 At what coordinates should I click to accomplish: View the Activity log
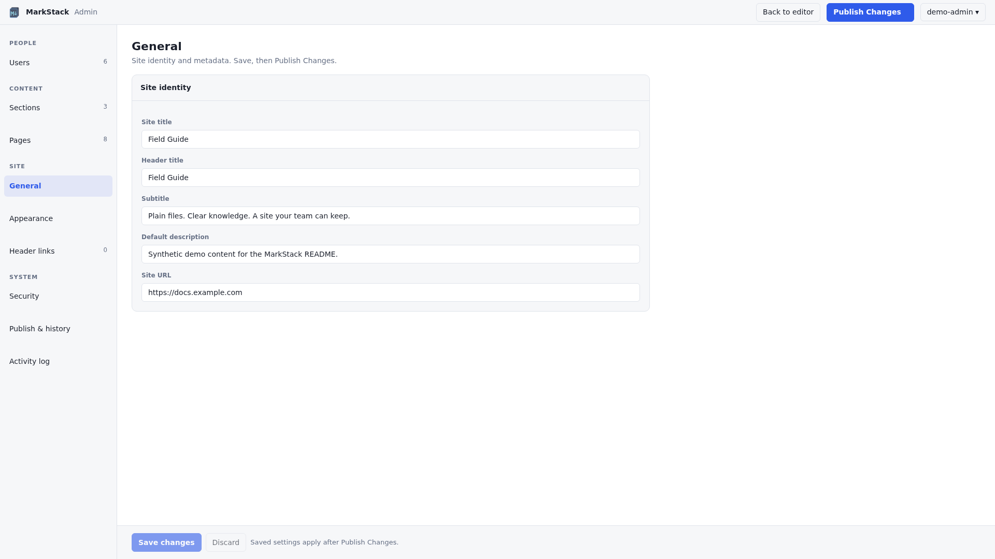click(58, 361)
